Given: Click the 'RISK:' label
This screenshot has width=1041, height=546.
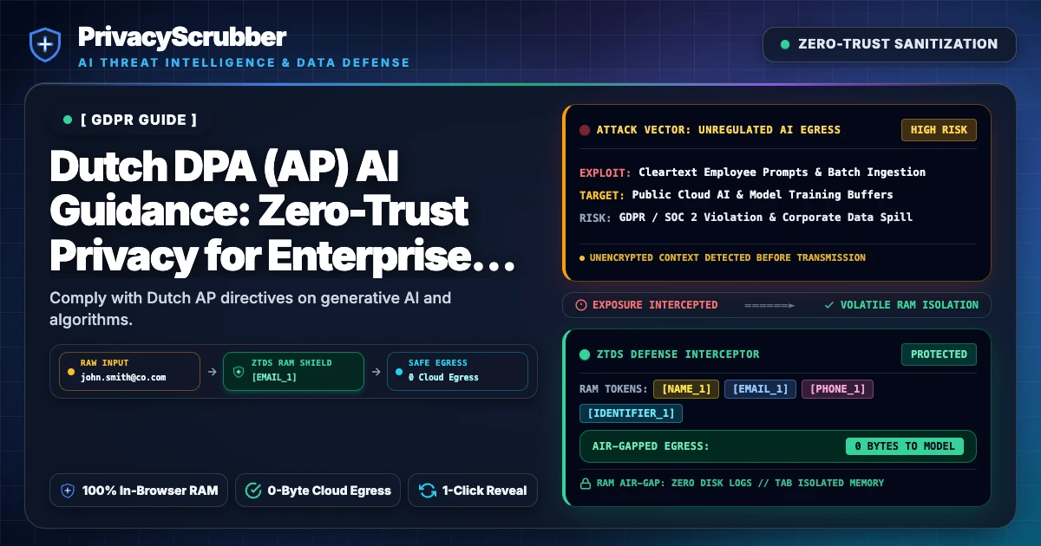Looking at the screenshot, I should [x=596, y=218].
